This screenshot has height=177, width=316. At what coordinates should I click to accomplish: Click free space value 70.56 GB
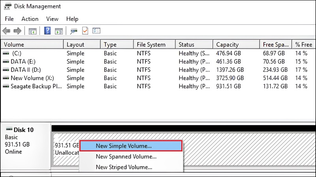274,62
